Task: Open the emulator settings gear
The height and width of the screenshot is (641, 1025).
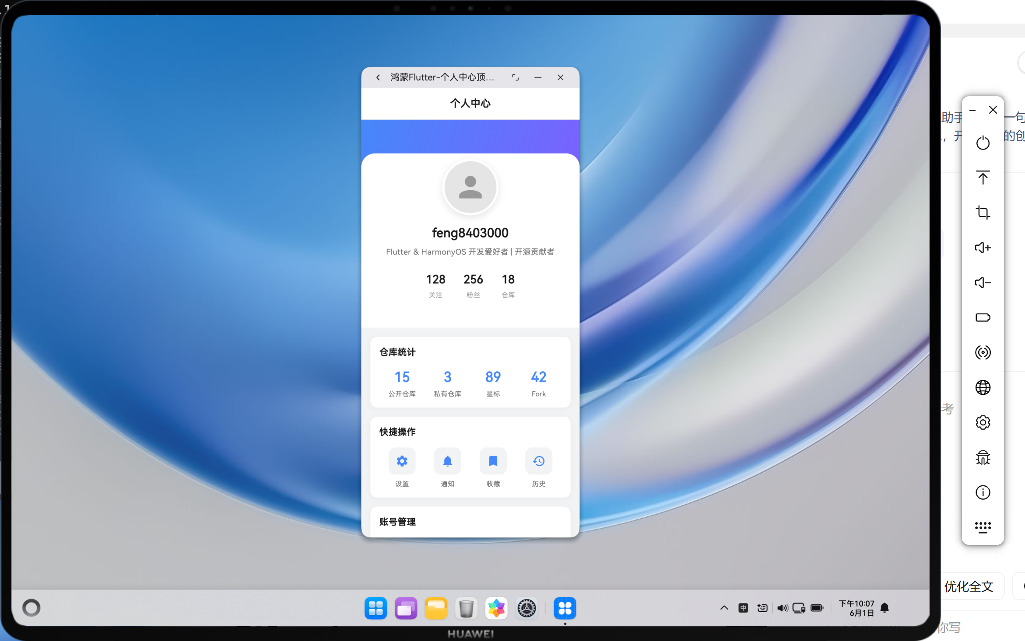Action: (983, 422)
